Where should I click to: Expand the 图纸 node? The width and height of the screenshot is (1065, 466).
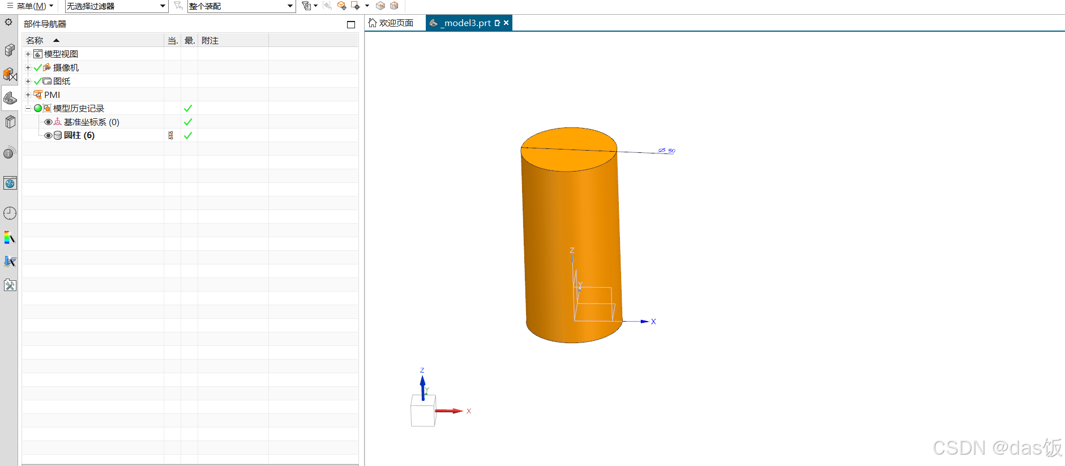coord(28,81)
